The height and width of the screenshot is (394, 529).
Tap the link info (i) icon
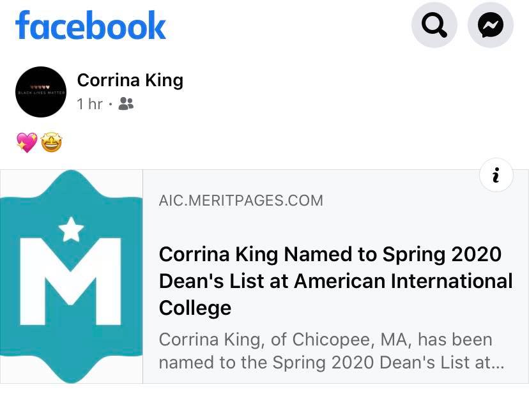click(x=496, y=175)
